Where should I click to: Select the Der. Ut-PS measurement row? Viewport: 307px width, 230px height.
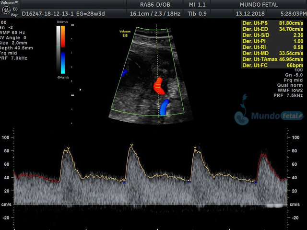click(272, 23)
